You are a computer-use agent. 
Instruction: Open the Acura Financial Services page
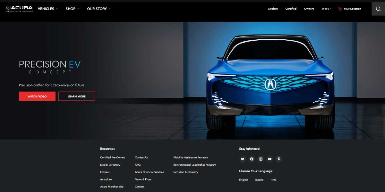point(150,172)
